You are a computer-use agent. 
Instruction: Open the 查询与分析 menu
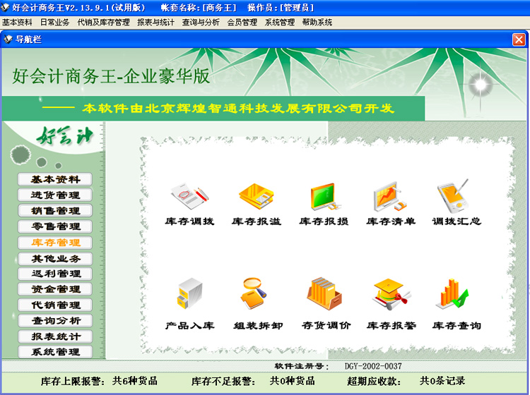201,23
